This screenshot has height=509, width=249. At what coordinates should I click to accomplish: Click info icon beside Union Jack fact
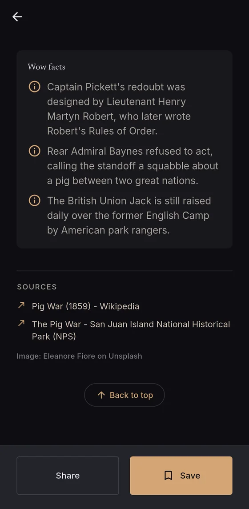[x=34, y=200]
